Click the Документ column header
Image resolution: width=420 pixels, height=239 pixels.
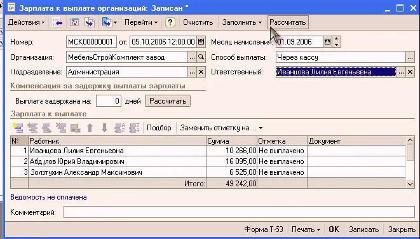coord(356,141)
